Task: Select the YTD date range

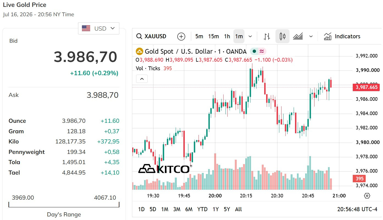Action: pyautogui.click(x=202, y=209)
